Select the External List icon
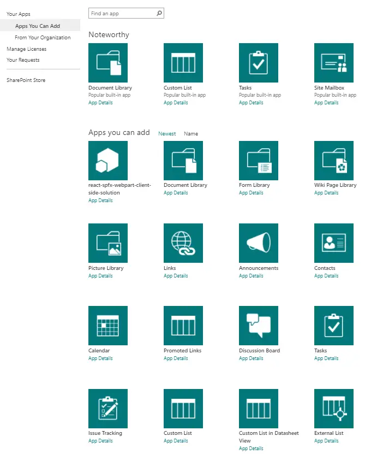Viewport: 365px width, 454px height. (x=334, y=409)
